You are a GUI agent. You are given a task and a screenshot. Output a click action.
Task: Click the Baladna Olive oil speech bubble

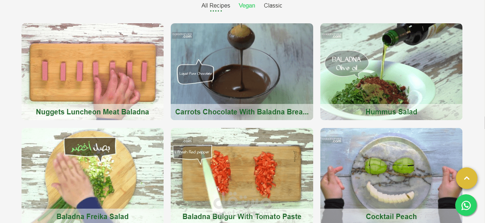[x=346, y=64]
